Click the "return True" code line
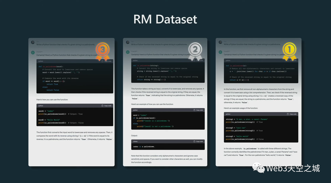 click(x=52, y=84)
